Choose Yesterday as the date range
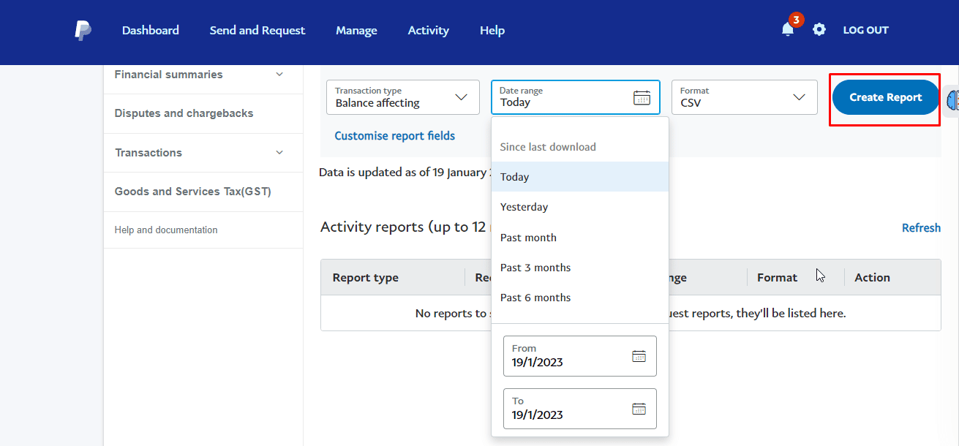 [x=524, y=207]
